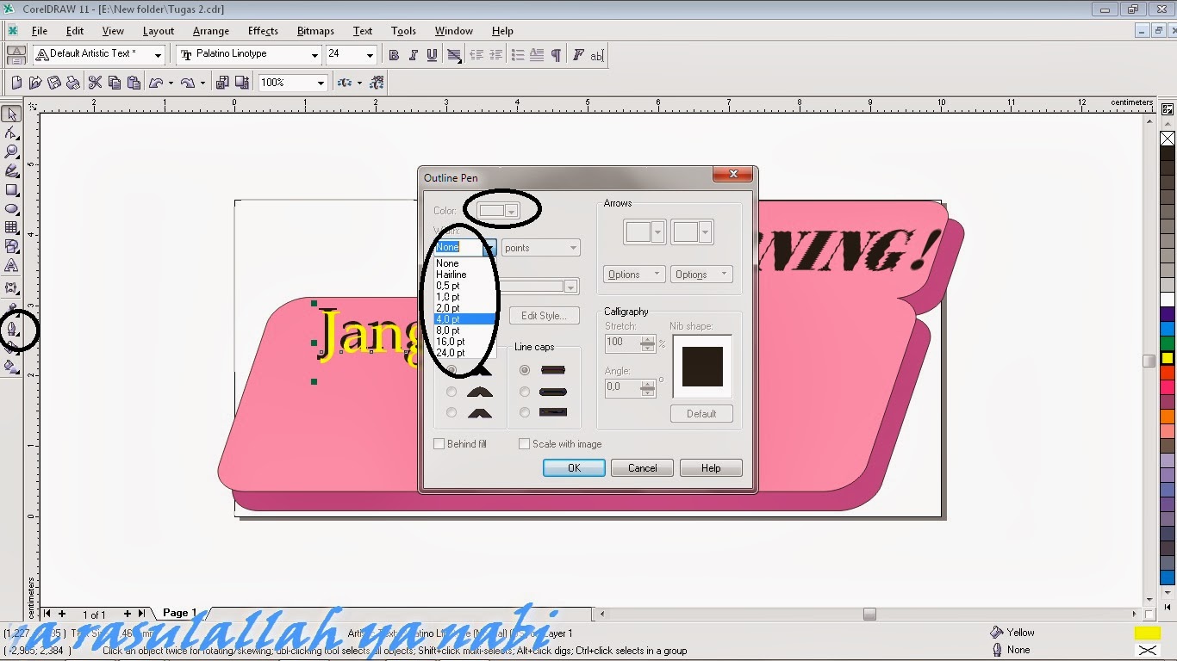Open the Bitmaps menu

[315, 31]
